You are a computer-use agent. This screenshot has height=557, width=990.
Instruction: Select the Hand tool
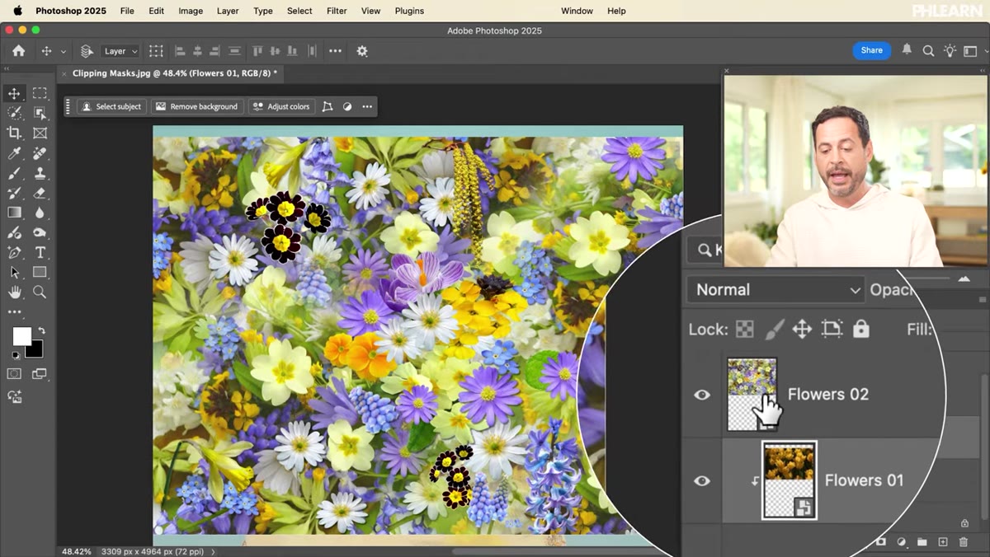[14, 292]
